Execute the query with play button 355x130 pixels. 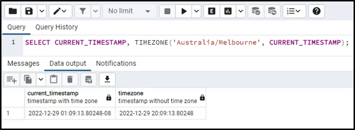[184, 11]
